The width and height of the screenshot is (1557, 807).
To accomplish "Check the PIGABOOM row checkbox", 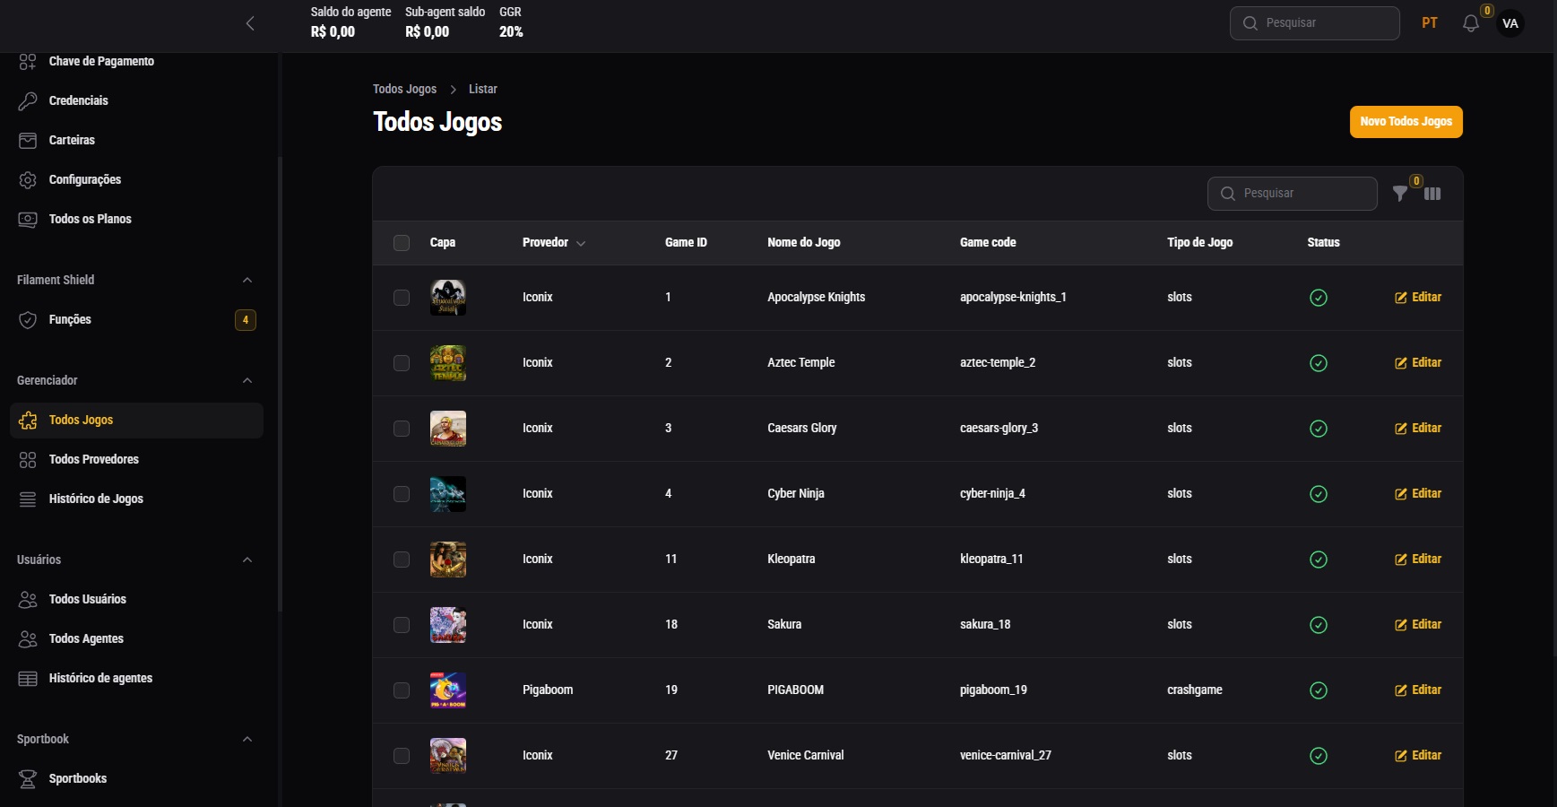I will point(402,690).
